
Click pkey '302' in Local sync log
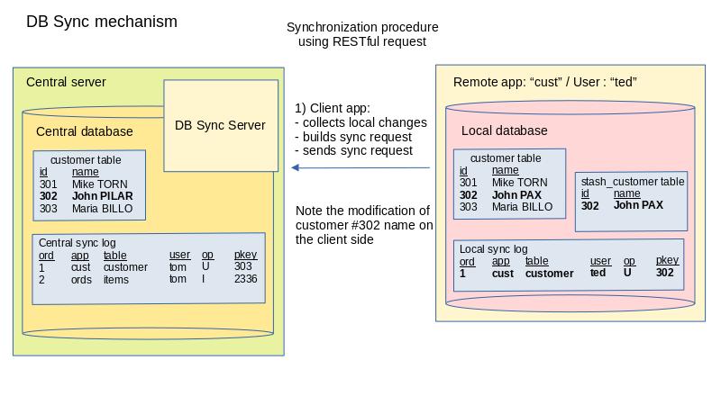point(664,273)
